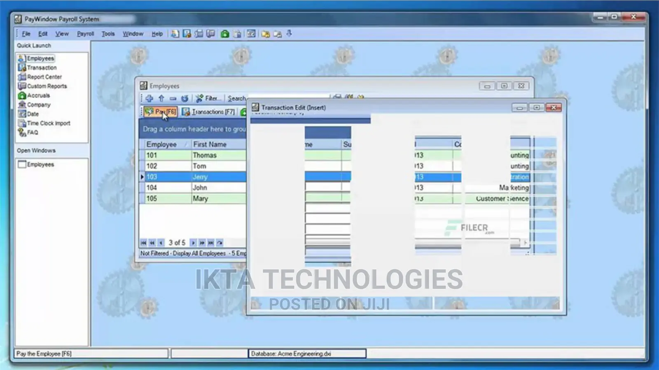Click the Transaction Edit window title icon
The height and width of the screenshot is (370, 659).
point(255,107)
